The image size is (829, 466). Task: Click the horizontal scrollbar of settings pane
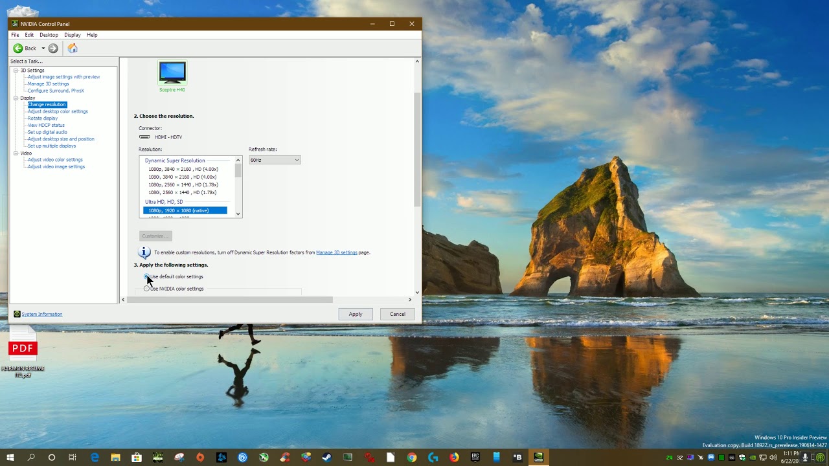[230, 300]
